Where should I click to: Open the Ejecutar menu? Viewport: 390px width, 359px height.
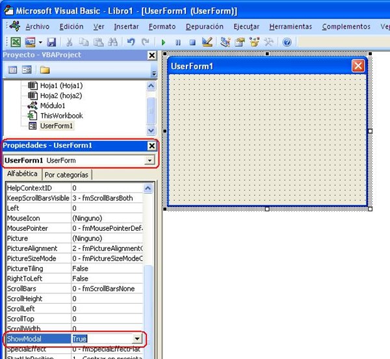click(x=246, y=27)
